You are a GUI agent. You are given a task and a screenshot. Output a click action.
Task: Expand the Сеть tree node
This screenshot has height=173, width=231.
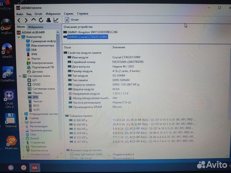coord(23,135)
